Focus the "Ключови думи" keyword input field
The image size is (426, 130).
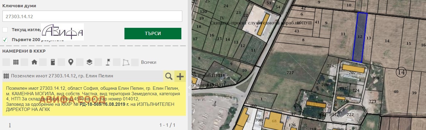(92, 17)
